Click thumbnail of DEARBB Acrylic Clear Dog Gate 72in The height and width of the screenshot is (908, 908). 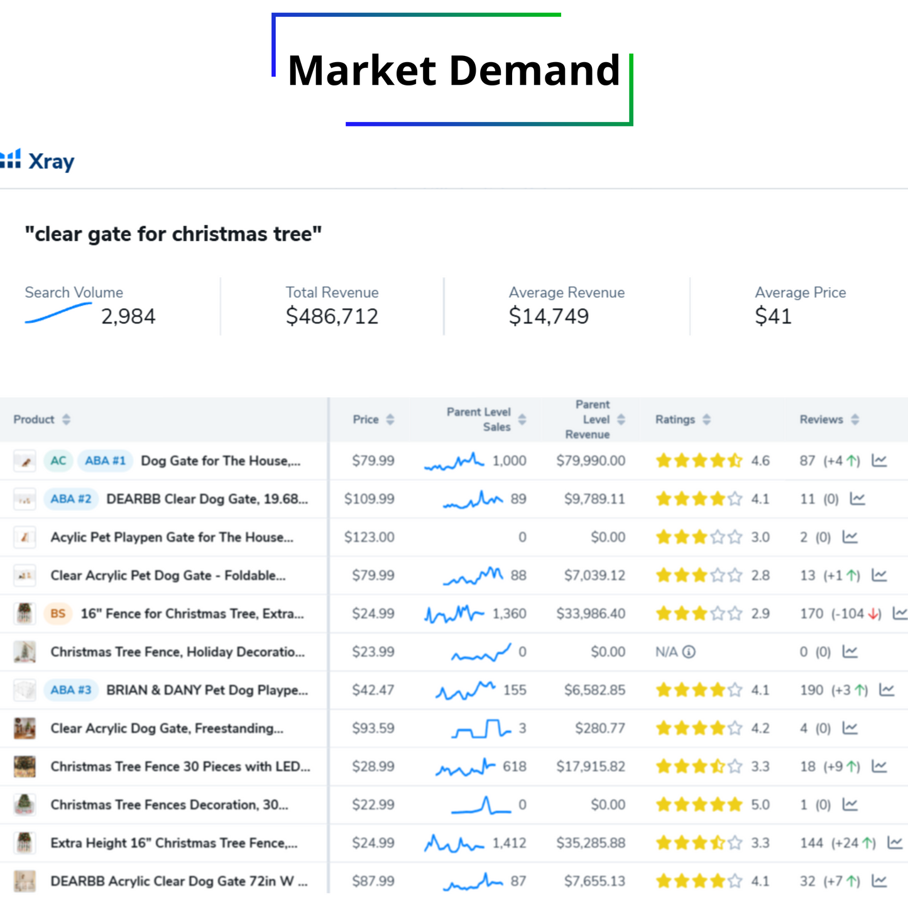[25, 881]
